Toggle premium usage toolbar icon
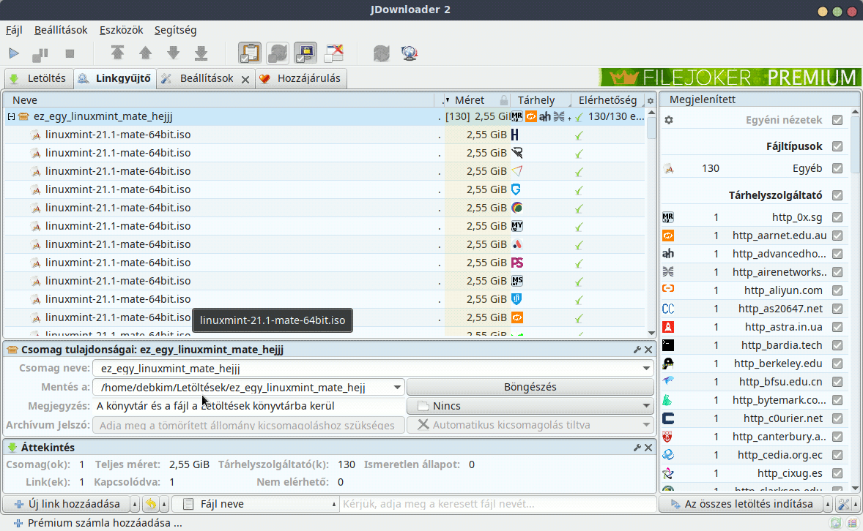 tap(305, 53)
